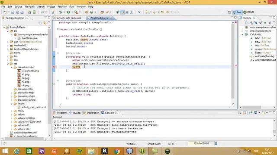Toggle Hide Static Members in the Outline panel
277x155 pixels.
261,23
